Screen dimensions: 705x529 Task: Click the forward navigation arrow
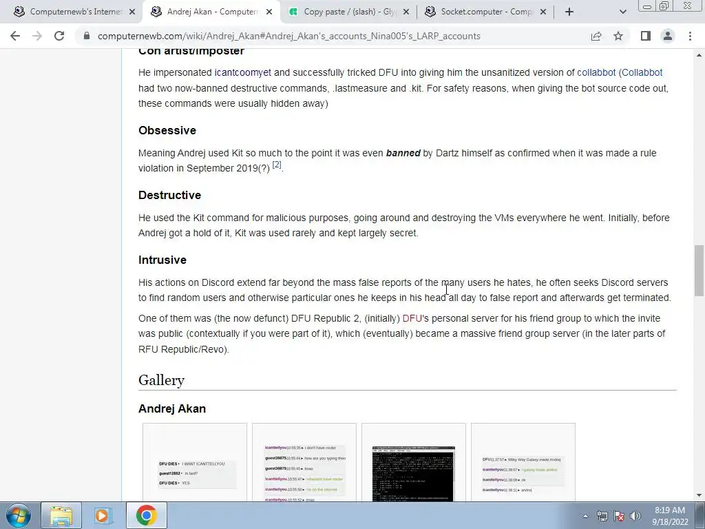point(37,36)
